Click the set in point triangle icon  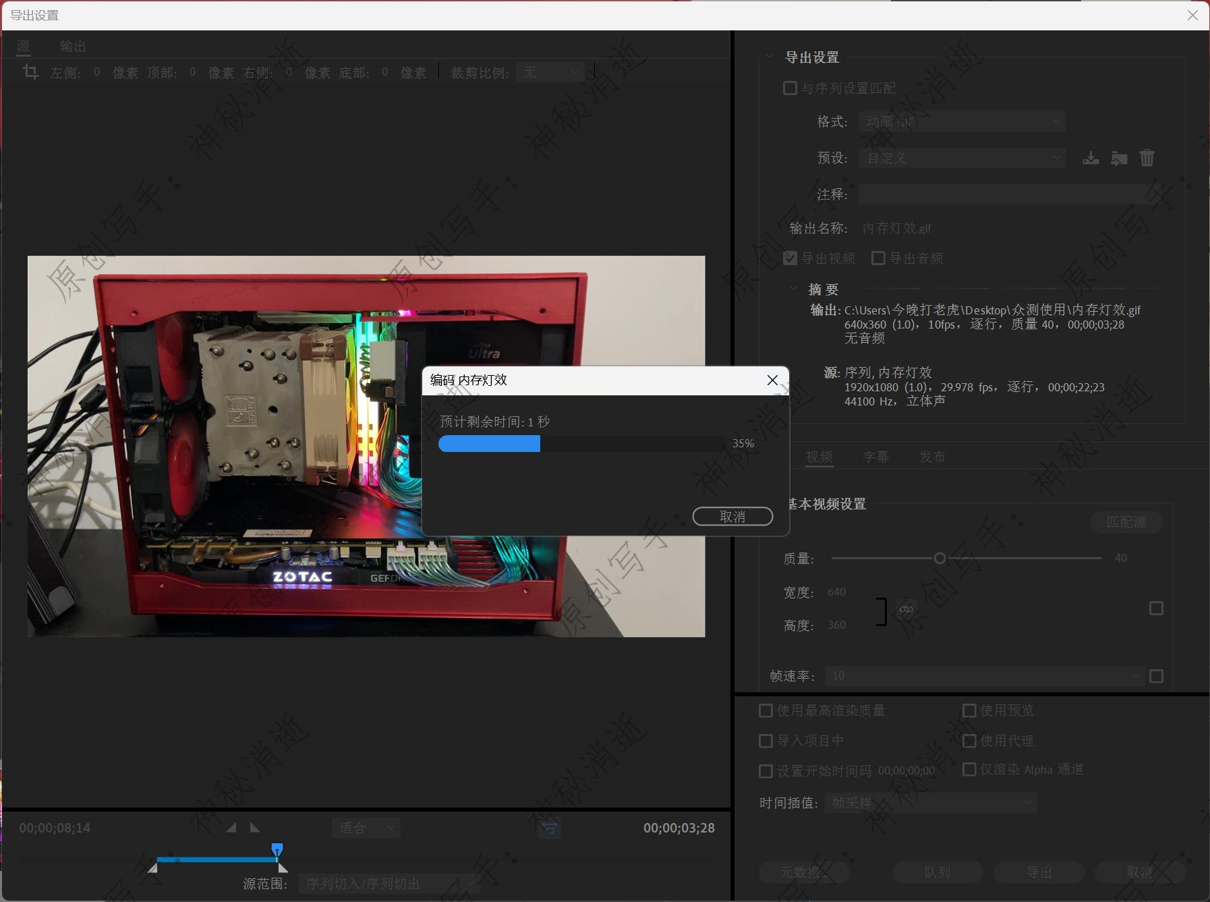pos(231,827)
